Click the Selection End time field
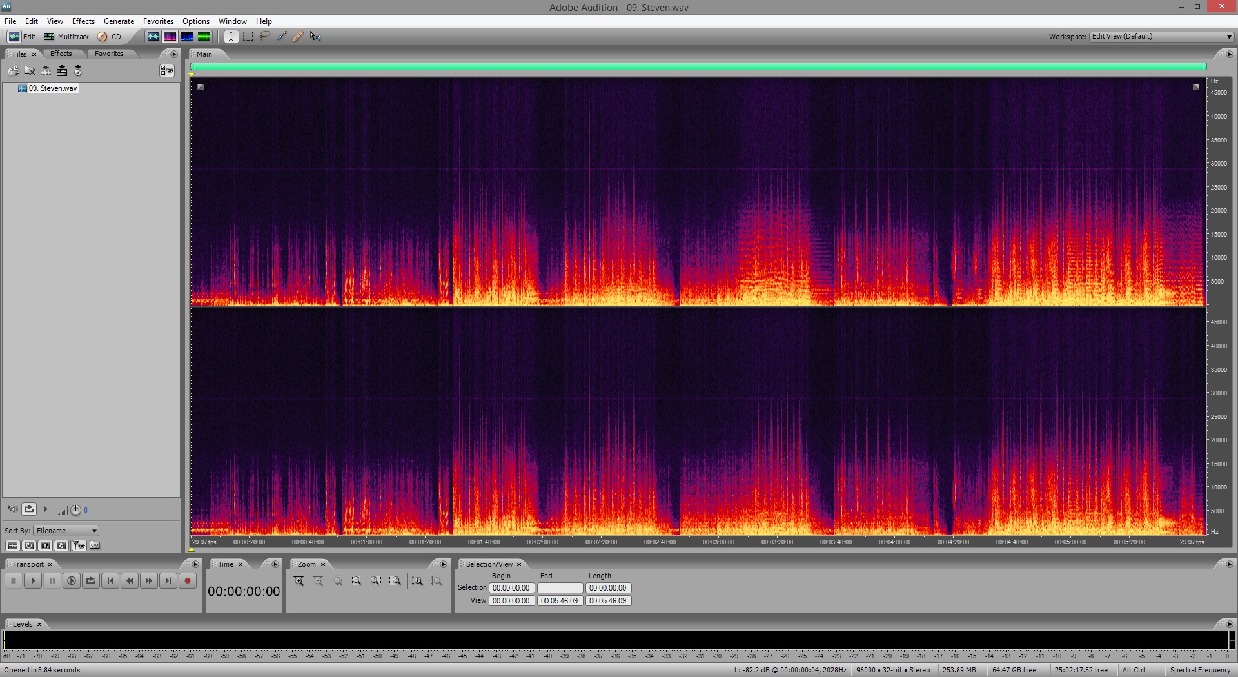This screenshot has width=1238, height=677. 560,588
